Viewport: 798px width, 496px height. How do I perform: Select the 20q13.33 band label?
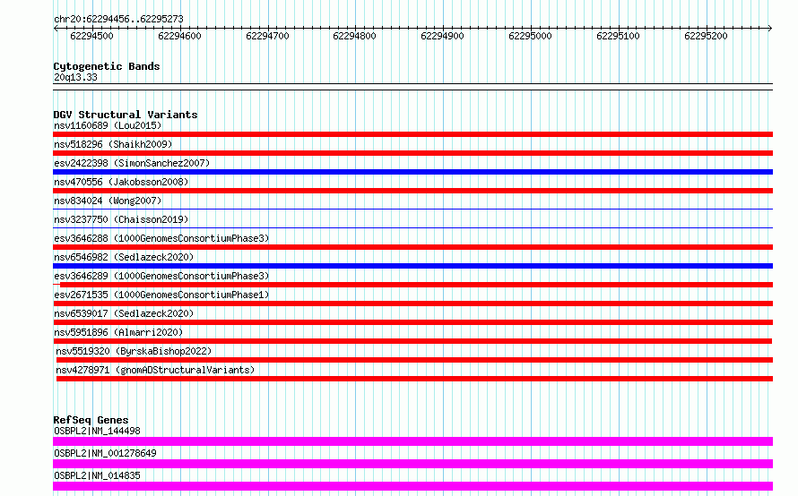coord(75,77)
